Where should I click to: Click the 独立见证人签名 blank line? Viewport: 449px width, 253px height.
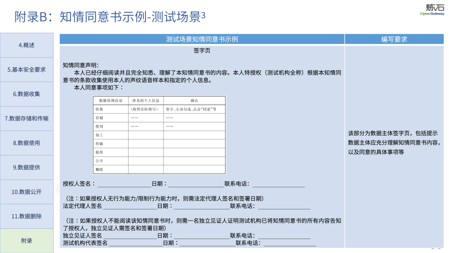click(x=130, y=236)
